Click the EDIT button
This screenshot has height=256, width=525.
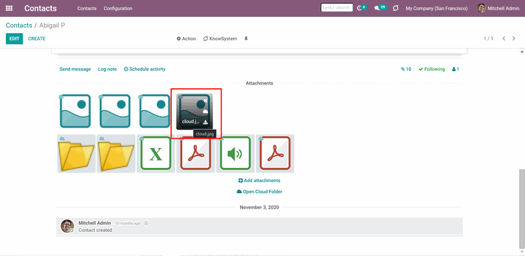[14, 39]
